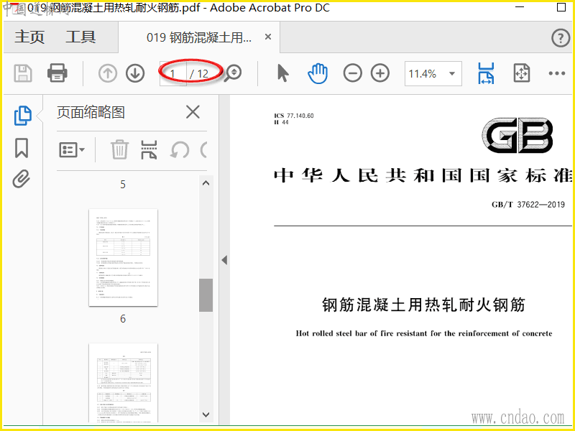
Task: Select the 019 钢筋混凝土用 document tab
Action: (199, 37)
